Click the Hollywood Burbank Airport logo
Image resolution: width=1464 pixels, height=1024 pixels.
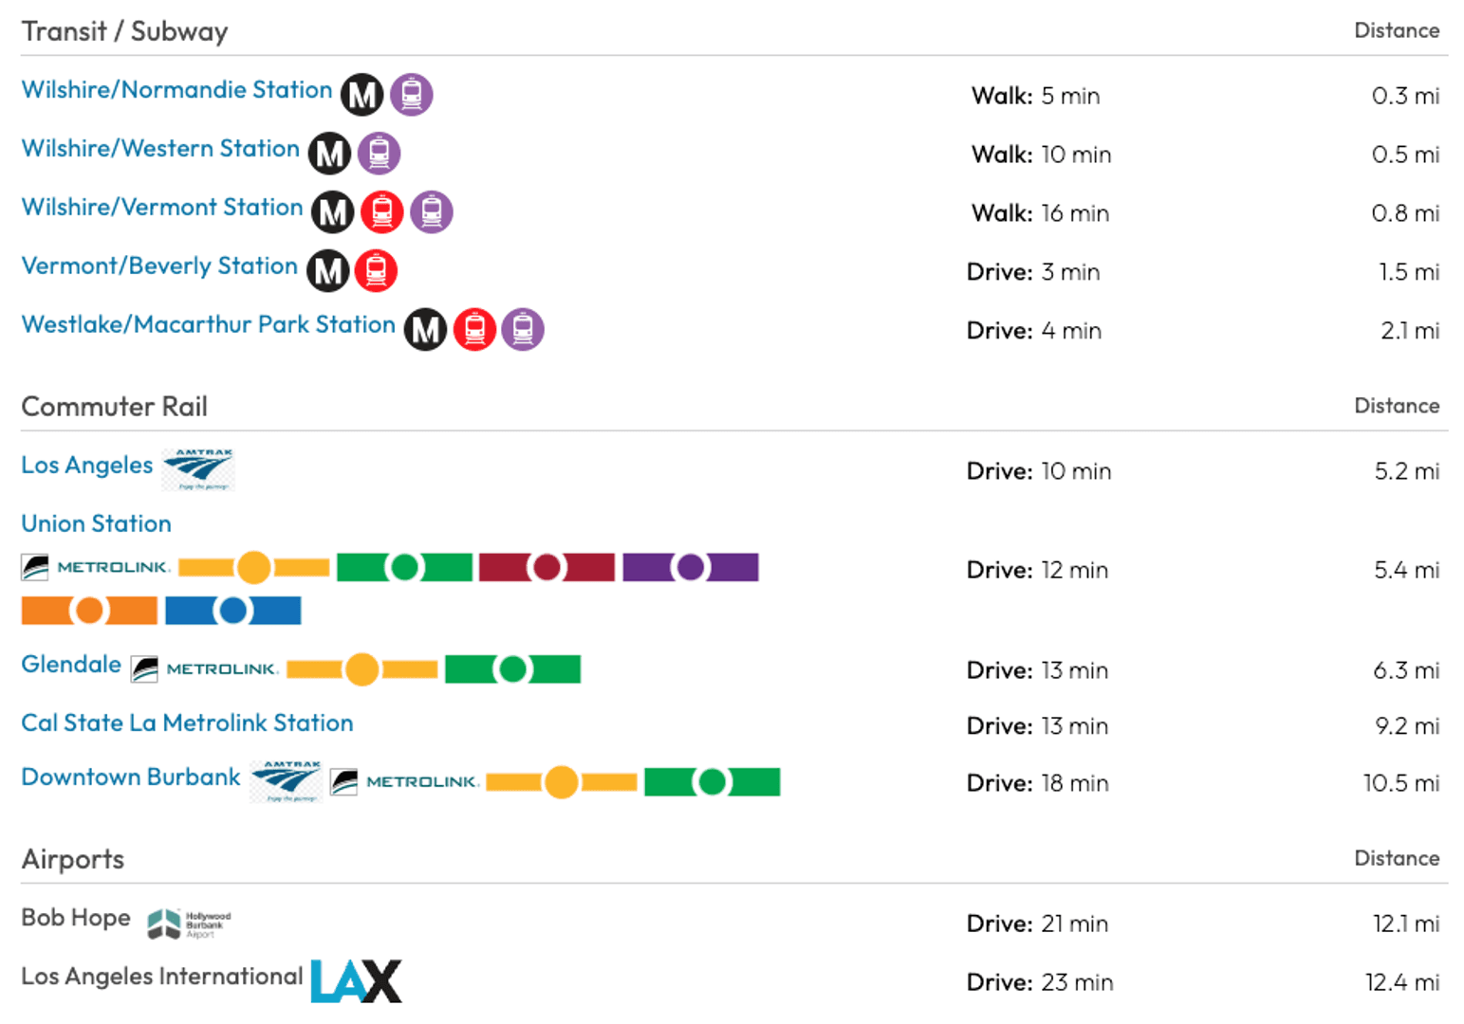tap(189, 924)
